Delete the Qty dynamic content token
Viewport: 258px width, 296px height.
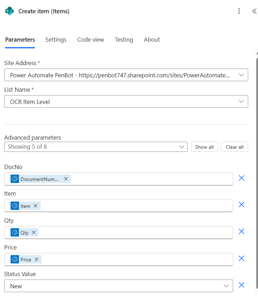click(x=34, y=233)
